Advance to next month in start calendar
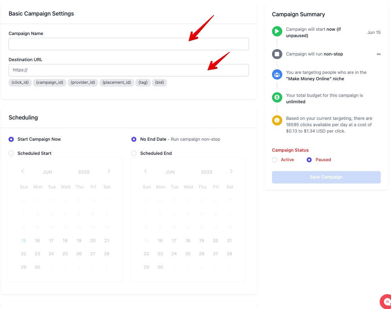 [109, 171]
